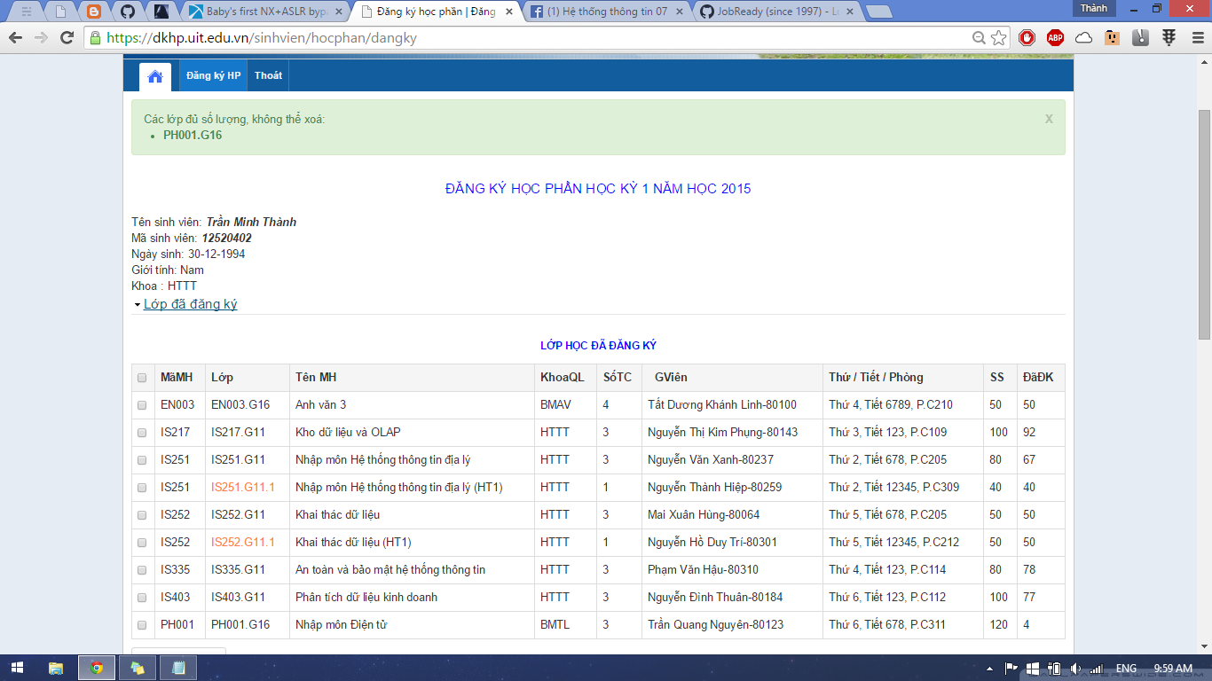Click the volume speaker icon in tray
Image resolution: width=1212 pixels, height=681 pixels.
click(1074, 668)
